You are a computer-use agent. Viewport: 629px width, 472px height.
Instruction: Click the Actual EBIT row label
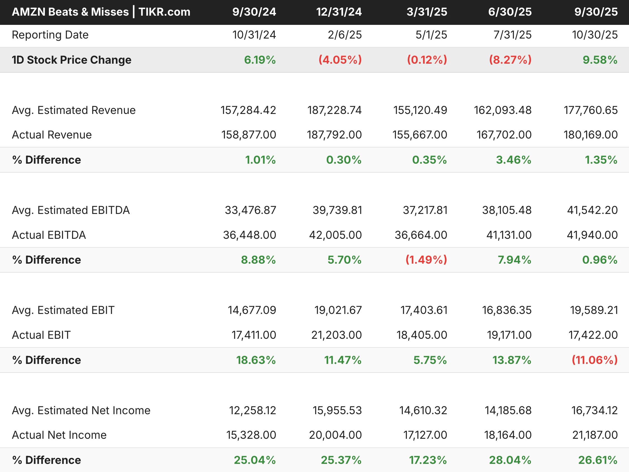(41, 335)
